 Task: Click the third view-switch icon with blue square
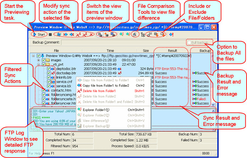(x=113, y=34)
